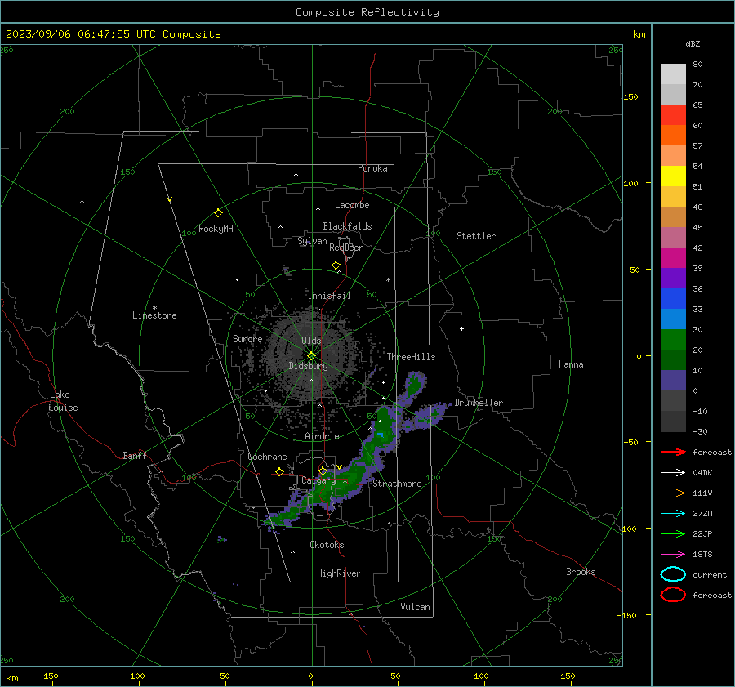Click the Okotoks town label

pyautogui.click(x=327, y=545)
